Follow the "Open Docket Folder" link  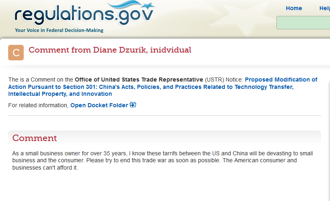point(99,105)
